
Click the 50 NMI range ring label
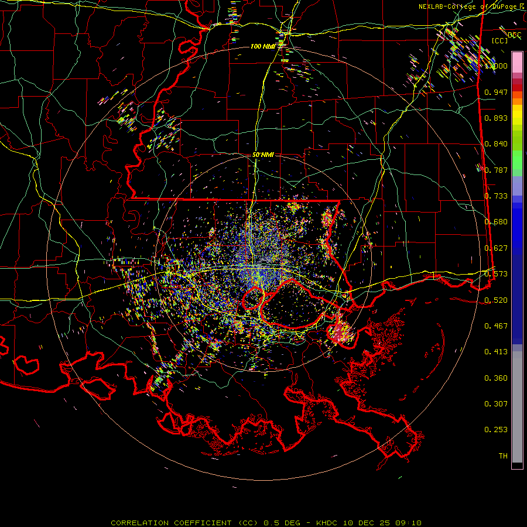coord(263,155)
